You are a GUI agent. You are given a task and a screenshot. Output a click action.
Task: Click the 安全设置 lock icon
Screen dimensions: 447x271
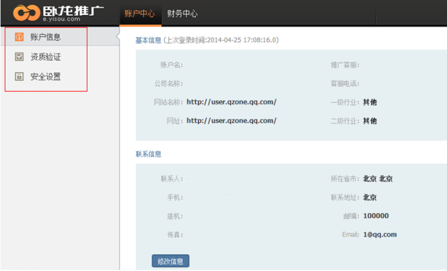pos(19,77)
